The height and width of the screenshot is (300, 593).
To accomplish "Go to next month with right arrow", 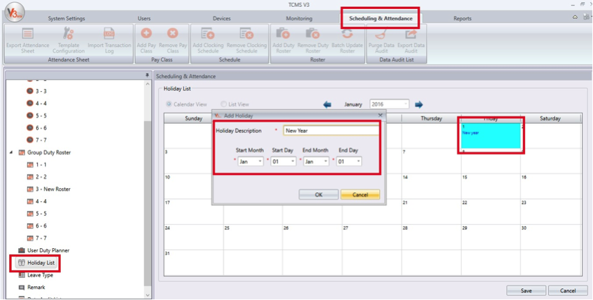I will tap(419, 104).
